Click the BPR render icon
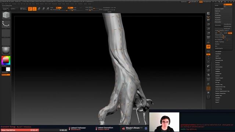Screen dimensions: 235x132 [208, 14]
